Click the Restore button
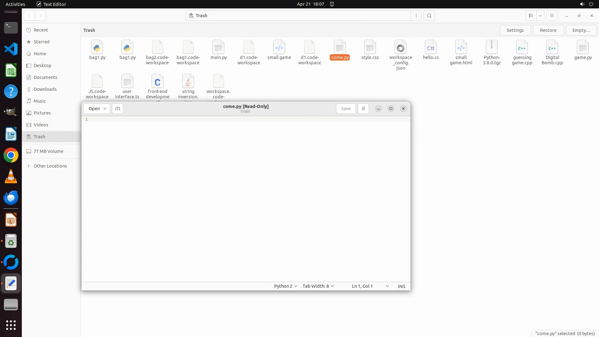599x337 pixels. (x=548, y=30)
